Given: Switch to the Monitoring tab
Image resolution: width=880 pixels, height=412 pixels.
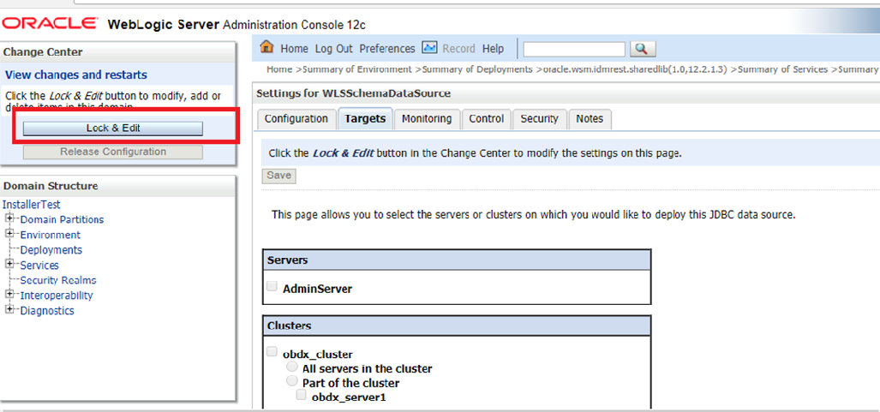Looking at the screenshot, I should click(x=427, y=119).
